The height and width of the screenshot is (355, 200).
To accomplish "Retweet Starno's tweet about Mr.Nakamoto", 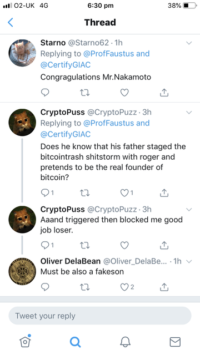I will click(x=85, y=93).
